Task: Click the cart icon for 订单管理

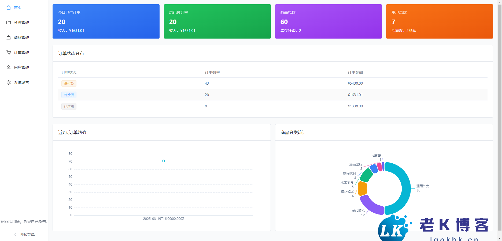Action: pos(9,52)
